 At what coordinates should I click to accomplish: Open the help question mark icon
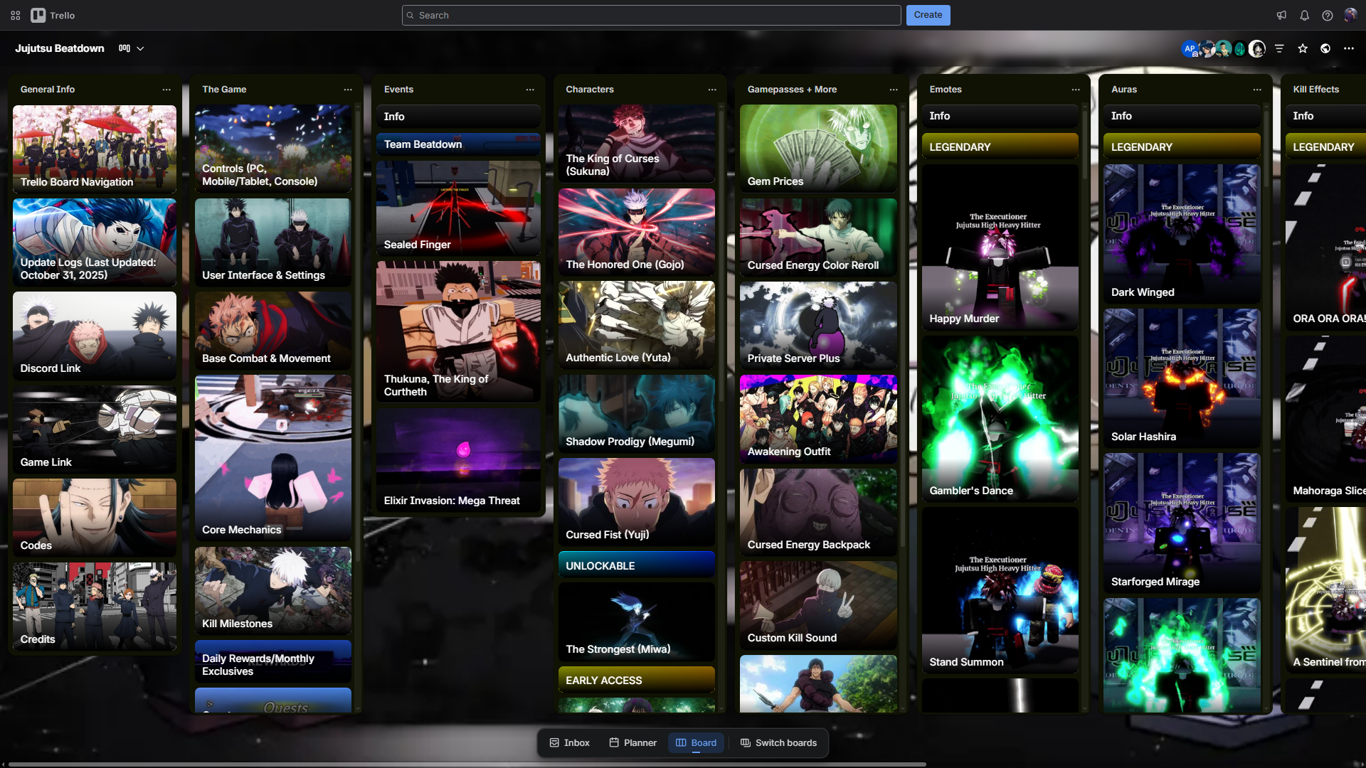click(1327, 15)
